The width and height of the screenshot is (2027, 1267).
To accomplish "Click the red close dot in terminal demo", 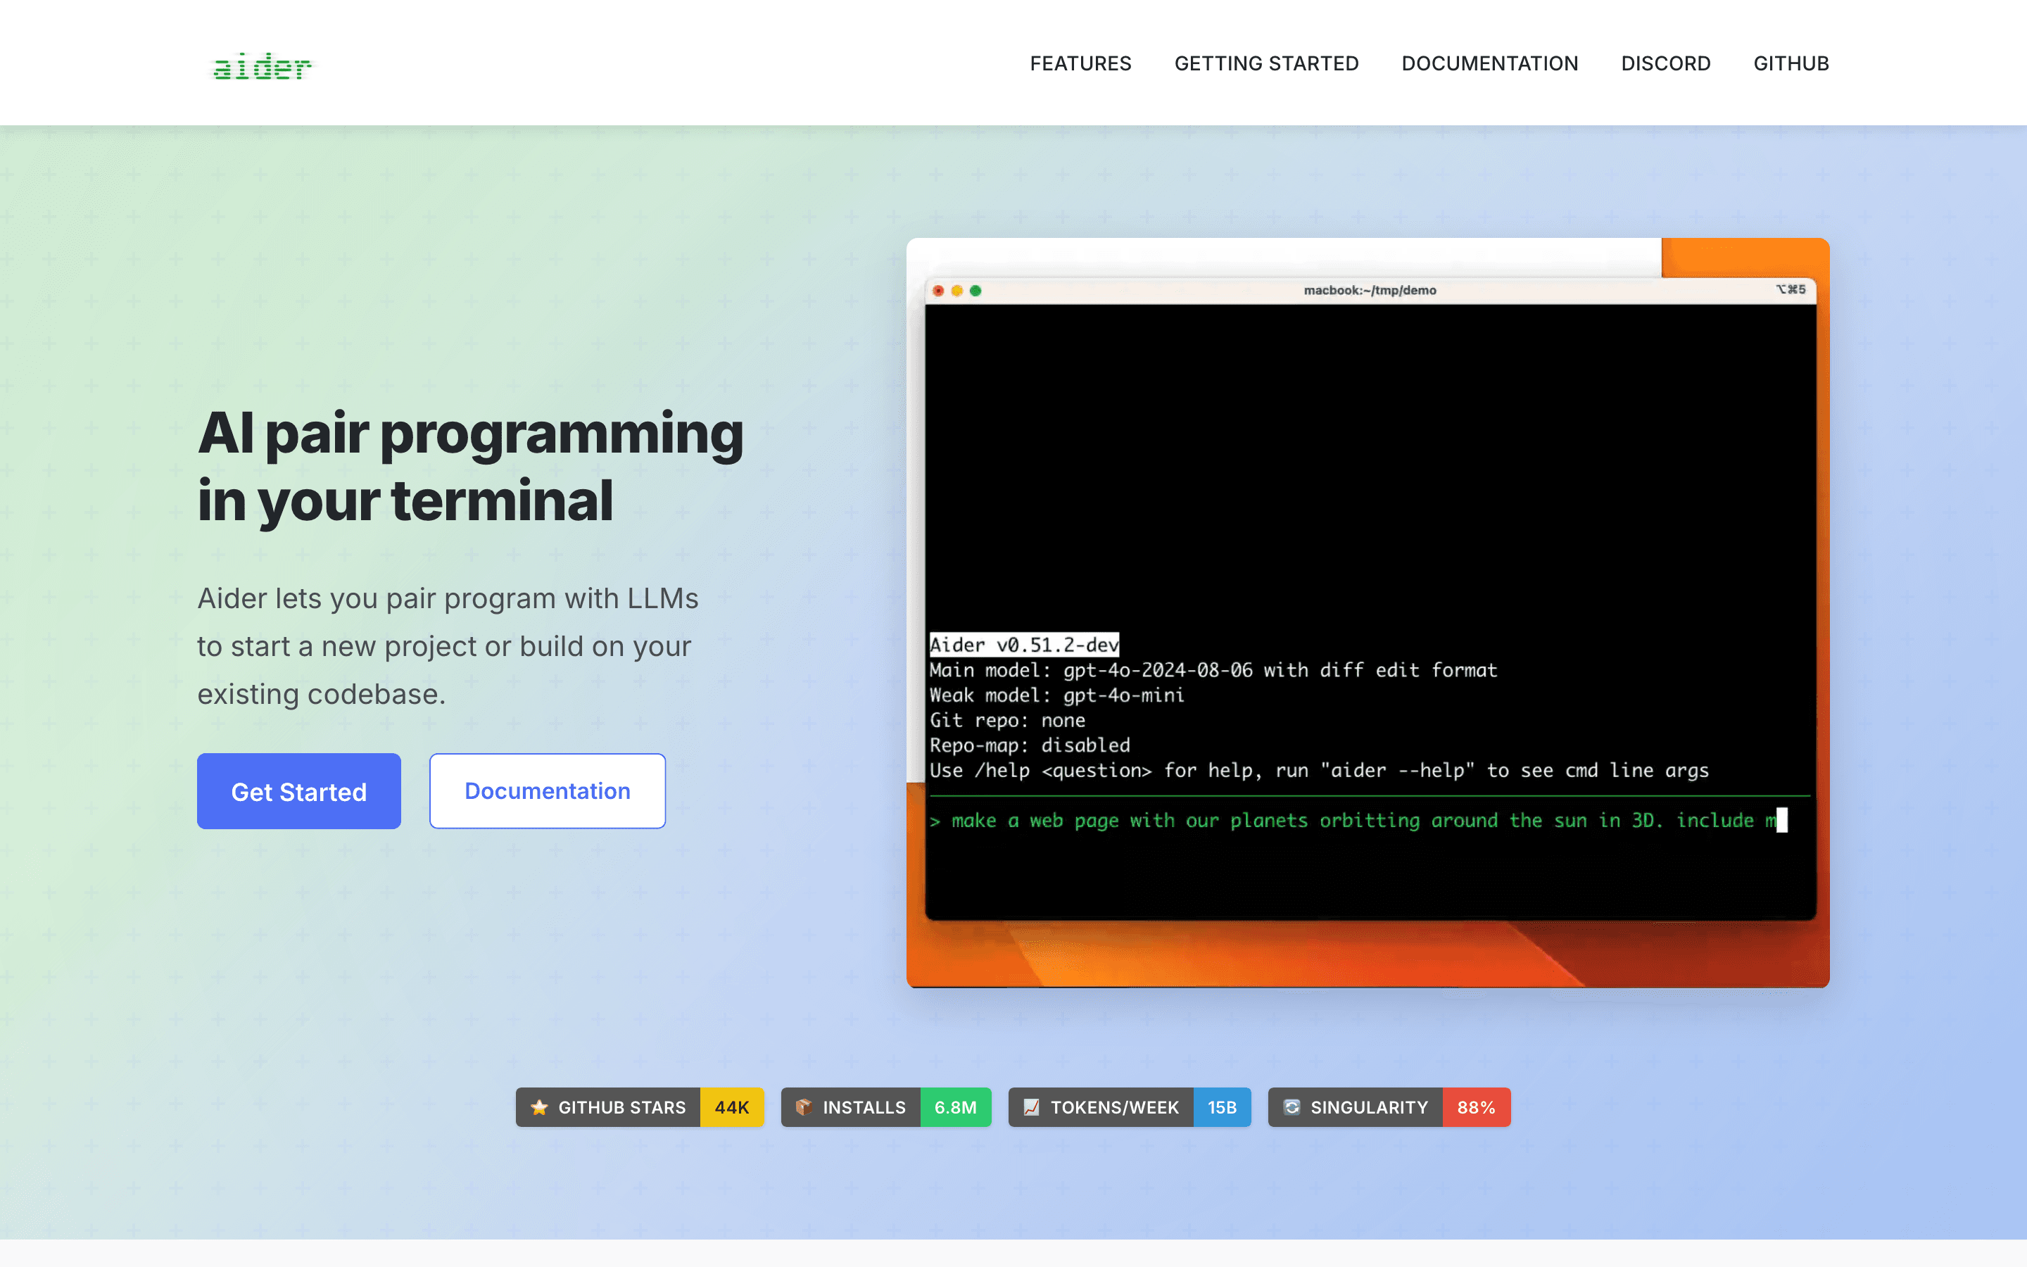I will tap(938, 291).
